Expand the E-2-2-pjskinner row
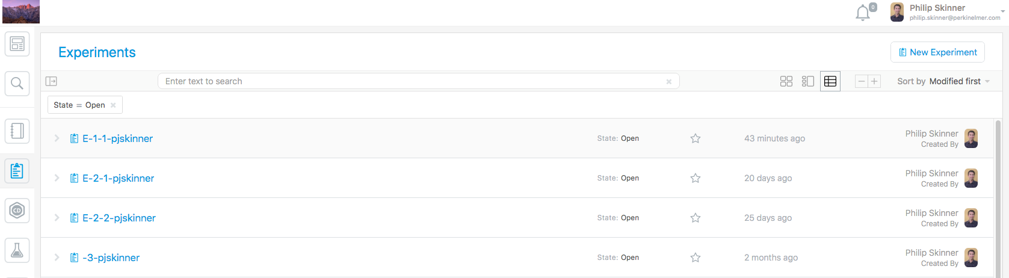Image resolution: width=1009 pixels, height=278 pixels. 57,218
